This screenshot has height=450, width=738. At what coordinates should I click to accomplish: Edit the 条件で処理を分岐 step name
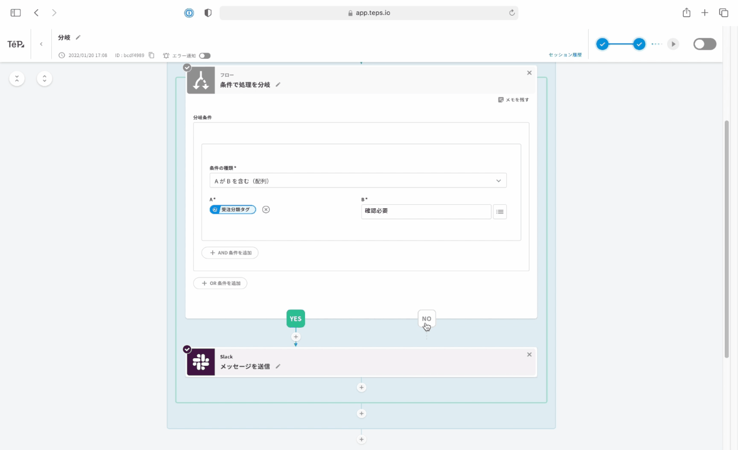278,85
